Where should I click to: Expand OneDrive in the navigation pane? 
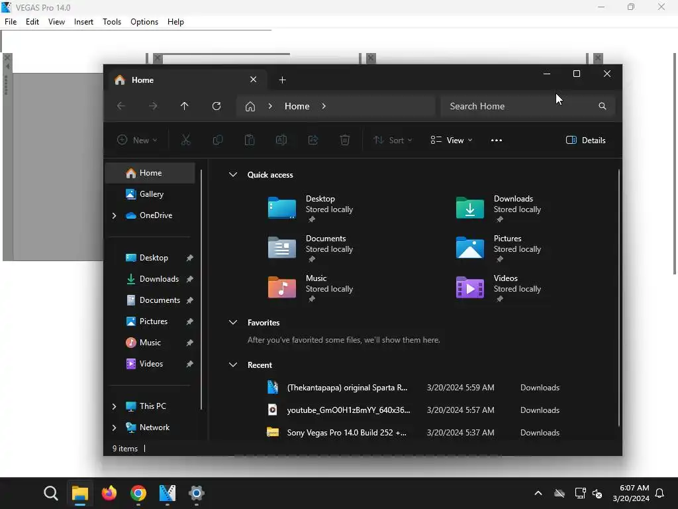coord(114,215)
